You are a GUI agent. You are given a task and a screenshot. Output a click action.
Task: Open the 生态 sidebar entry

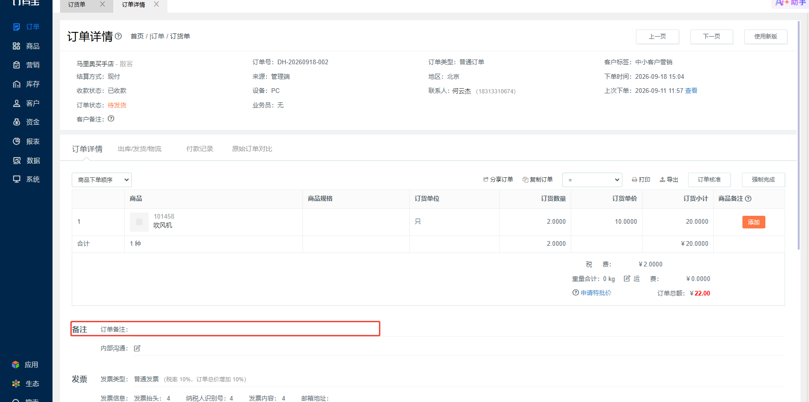pyautogui.click(x=25, y=384)
